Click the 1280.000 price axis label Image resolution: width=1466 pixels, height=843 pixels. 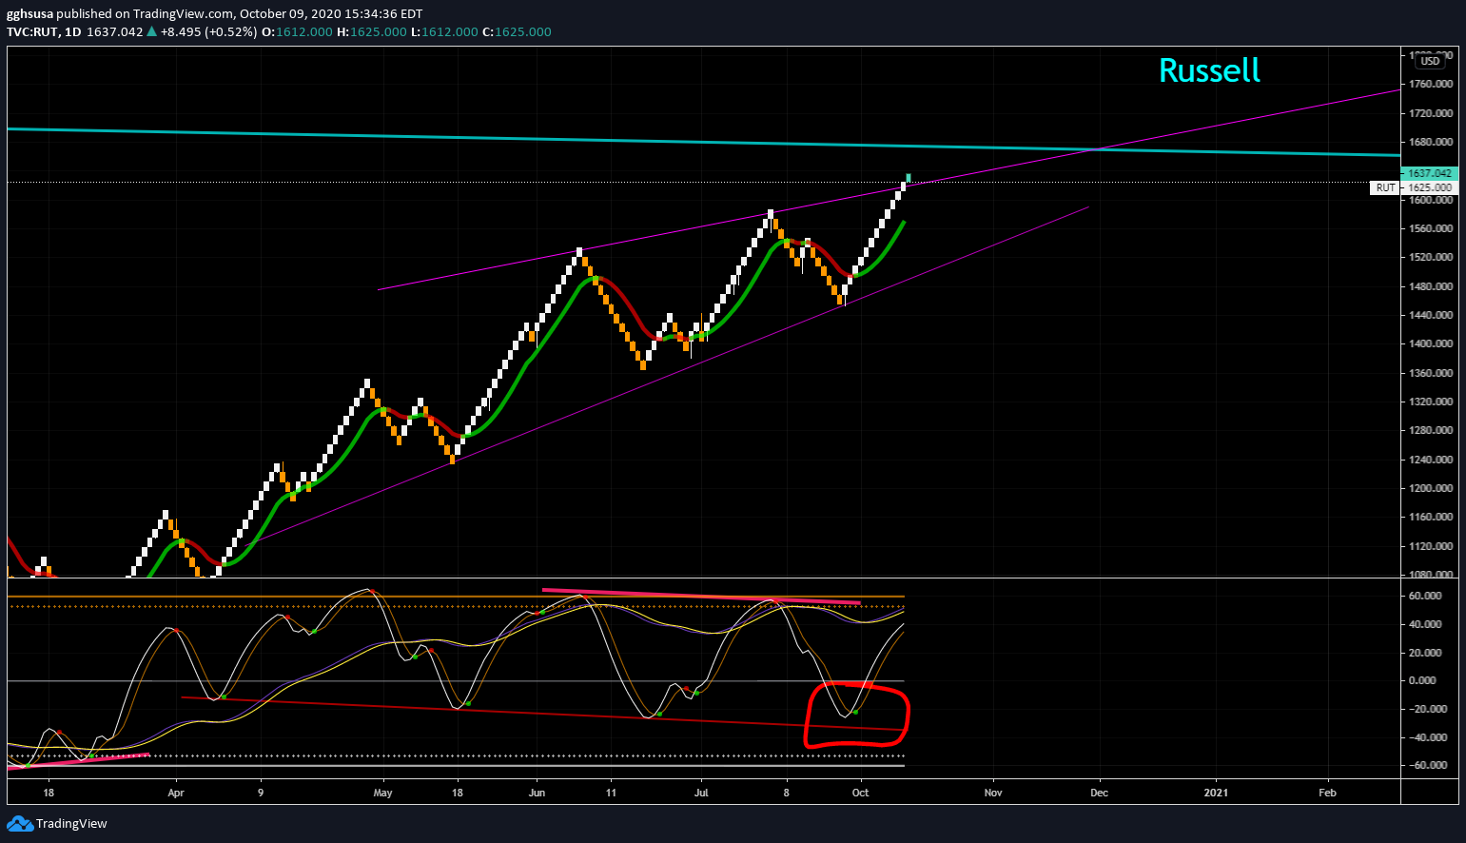[x=1431, y=430]
